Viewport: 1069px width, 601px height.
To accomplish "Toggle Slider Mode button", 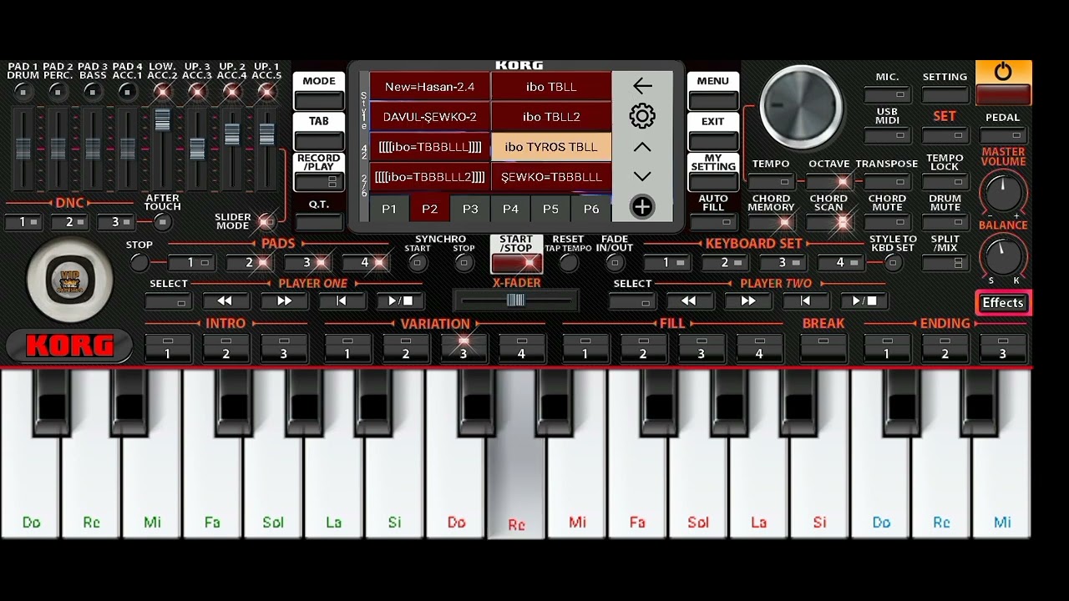I will pos(266,222).
